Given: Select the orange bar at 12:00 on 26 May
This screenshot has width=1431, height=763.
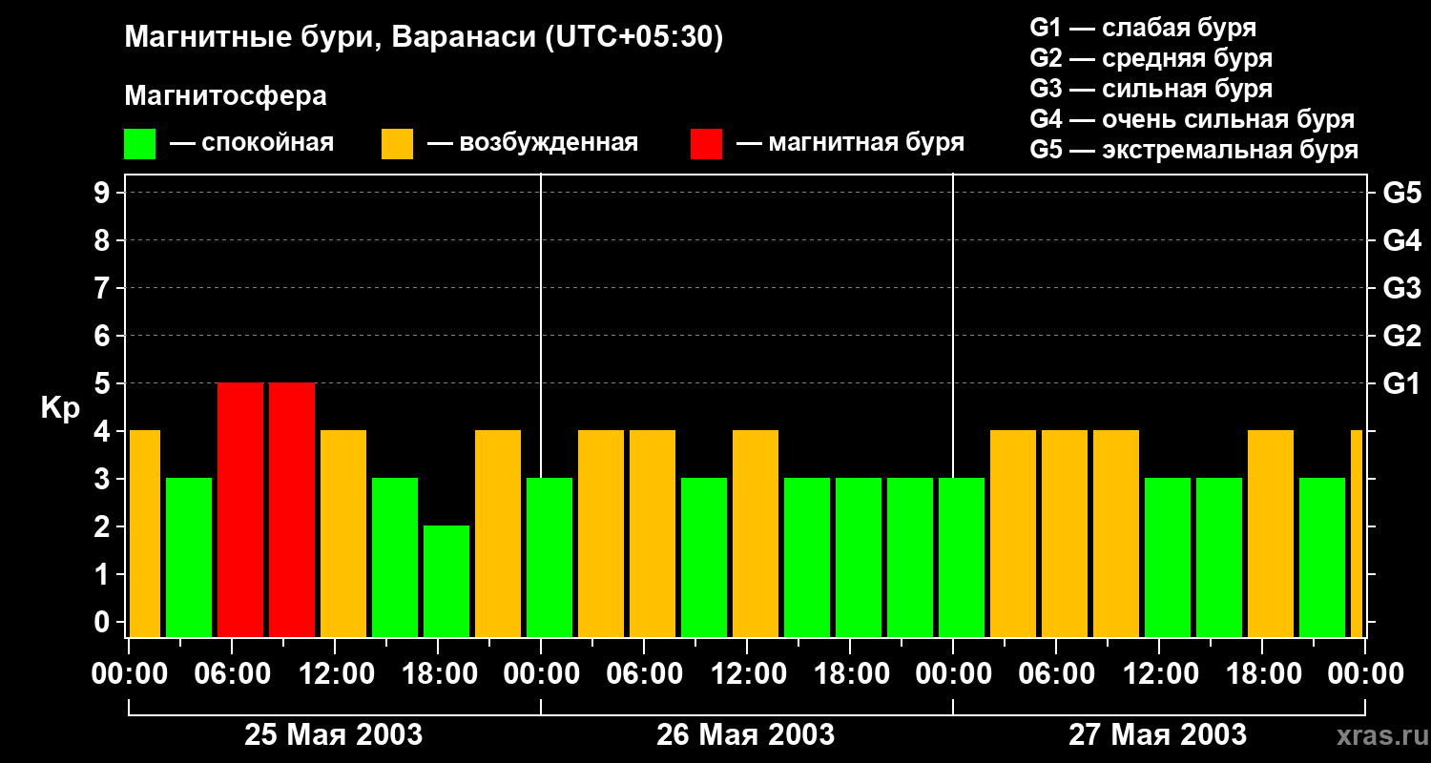Looking at the screenshot, I should pos(756,533).
